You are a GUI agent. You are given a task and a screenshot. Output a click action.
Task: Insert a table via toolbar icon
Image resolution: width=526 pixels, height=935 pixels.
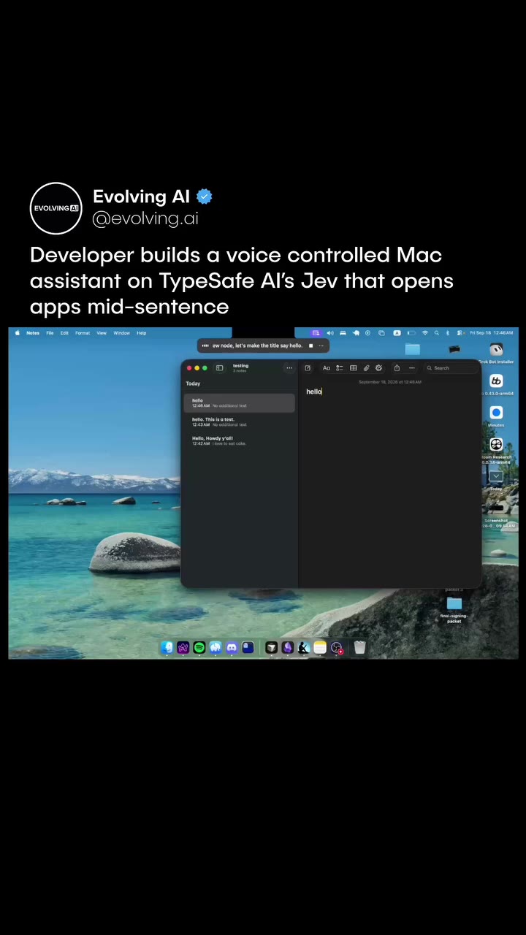[354, 368]
